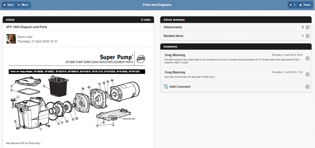
Task: Open the comment about seal round motor leak
Action: (x=236, y=74)
